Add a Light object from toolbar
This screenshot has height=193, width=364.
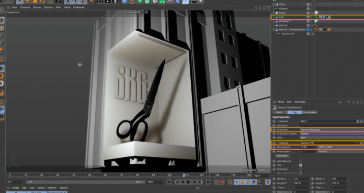(200, 2)
